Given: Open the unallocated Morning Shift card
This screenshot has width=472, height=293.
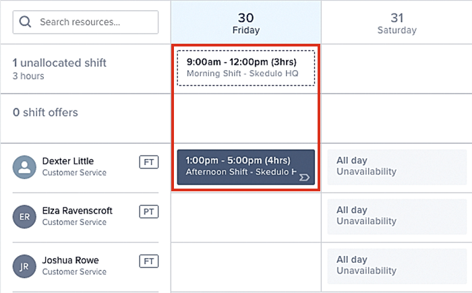Looking at the screenshot, I should coord(245,67).
